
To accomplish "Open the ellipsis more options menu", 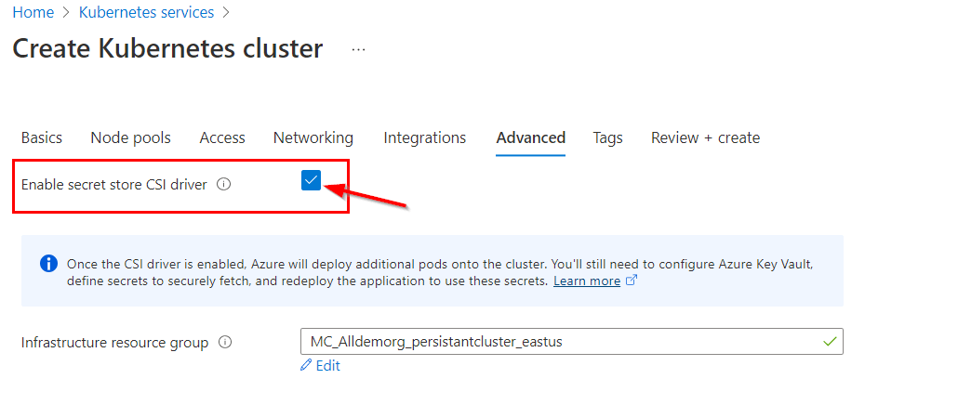I will [358, 49].
